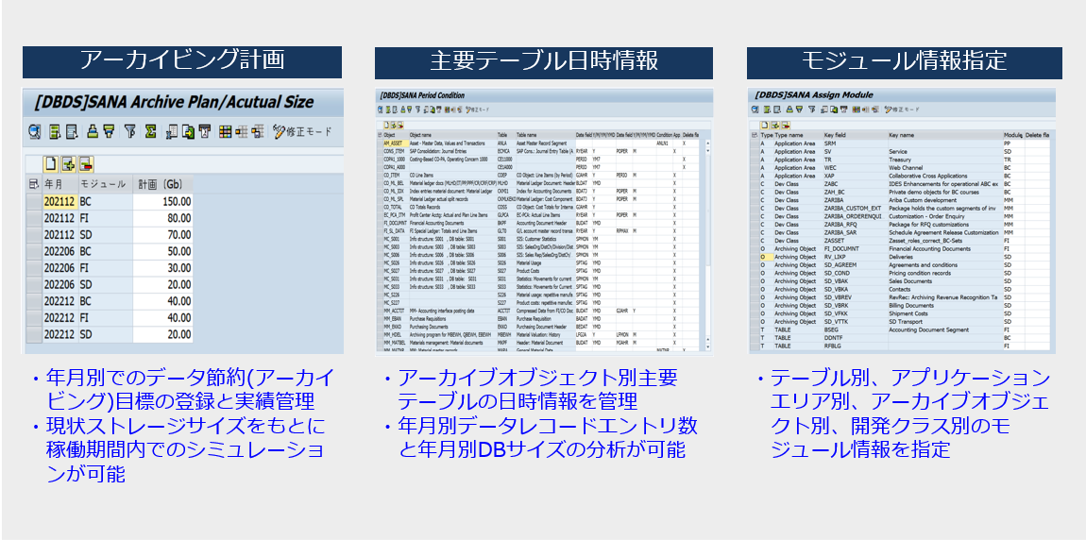Select the 30.00 plan cell
This screenshot has height=540, width=1086.
162,268
